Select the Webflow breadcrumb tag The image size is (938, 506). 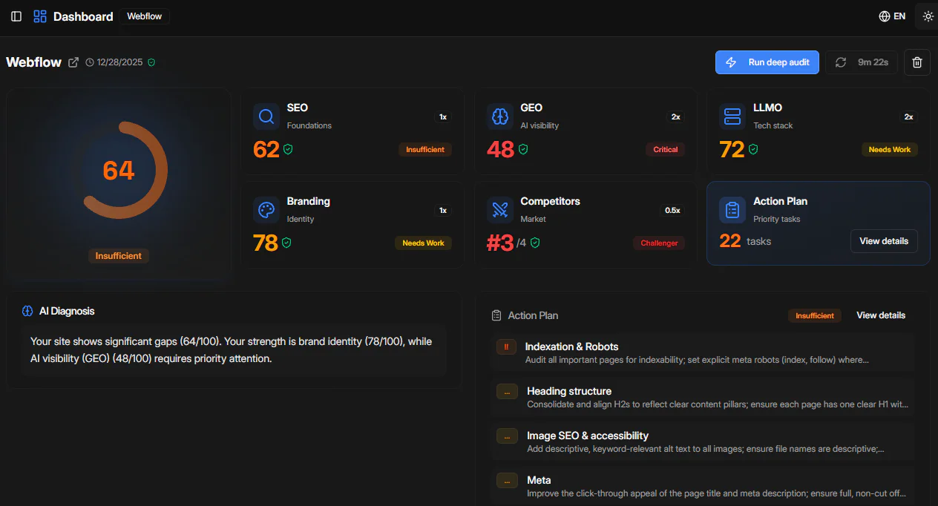point(144,16)
